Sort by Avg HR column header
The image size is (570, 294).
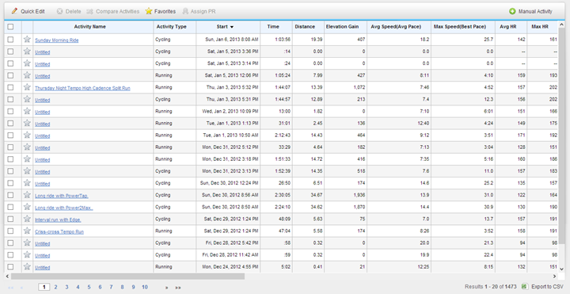(x=507, y=27)
